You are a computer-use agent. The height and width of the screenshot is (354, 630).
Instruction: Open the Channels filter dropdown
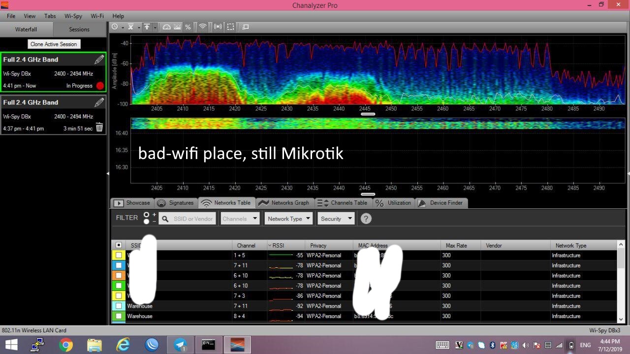[240, 219]
